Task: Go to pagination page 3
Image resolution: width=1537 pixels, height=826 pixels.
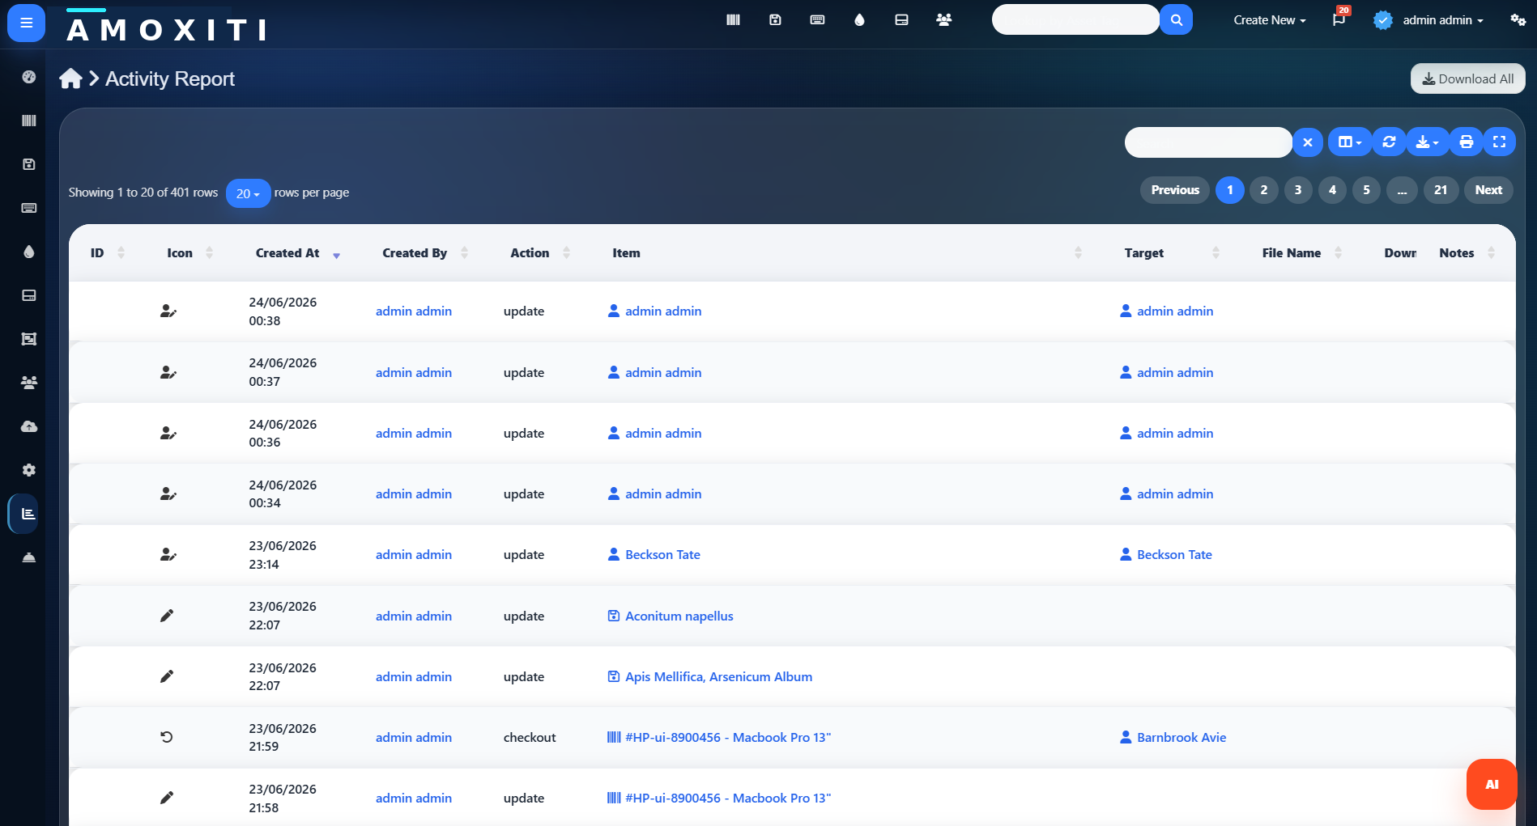Action: click(x=1298, y=190)
